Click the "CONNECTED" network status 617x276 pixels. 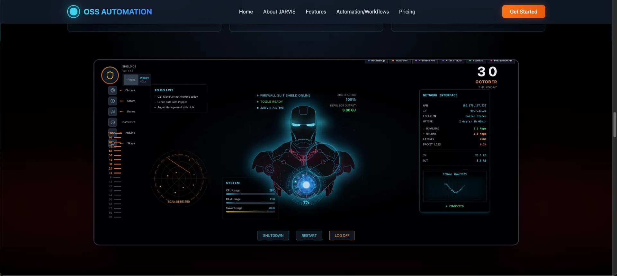pos(455,206)
